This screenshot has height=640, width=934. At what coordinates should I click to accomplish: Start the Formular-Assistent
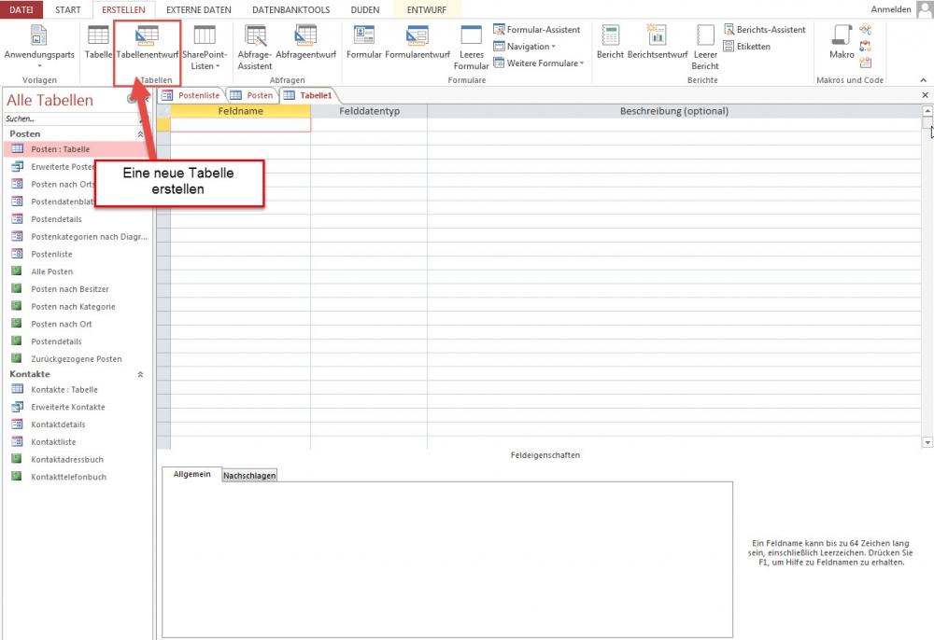pos(537,29)
